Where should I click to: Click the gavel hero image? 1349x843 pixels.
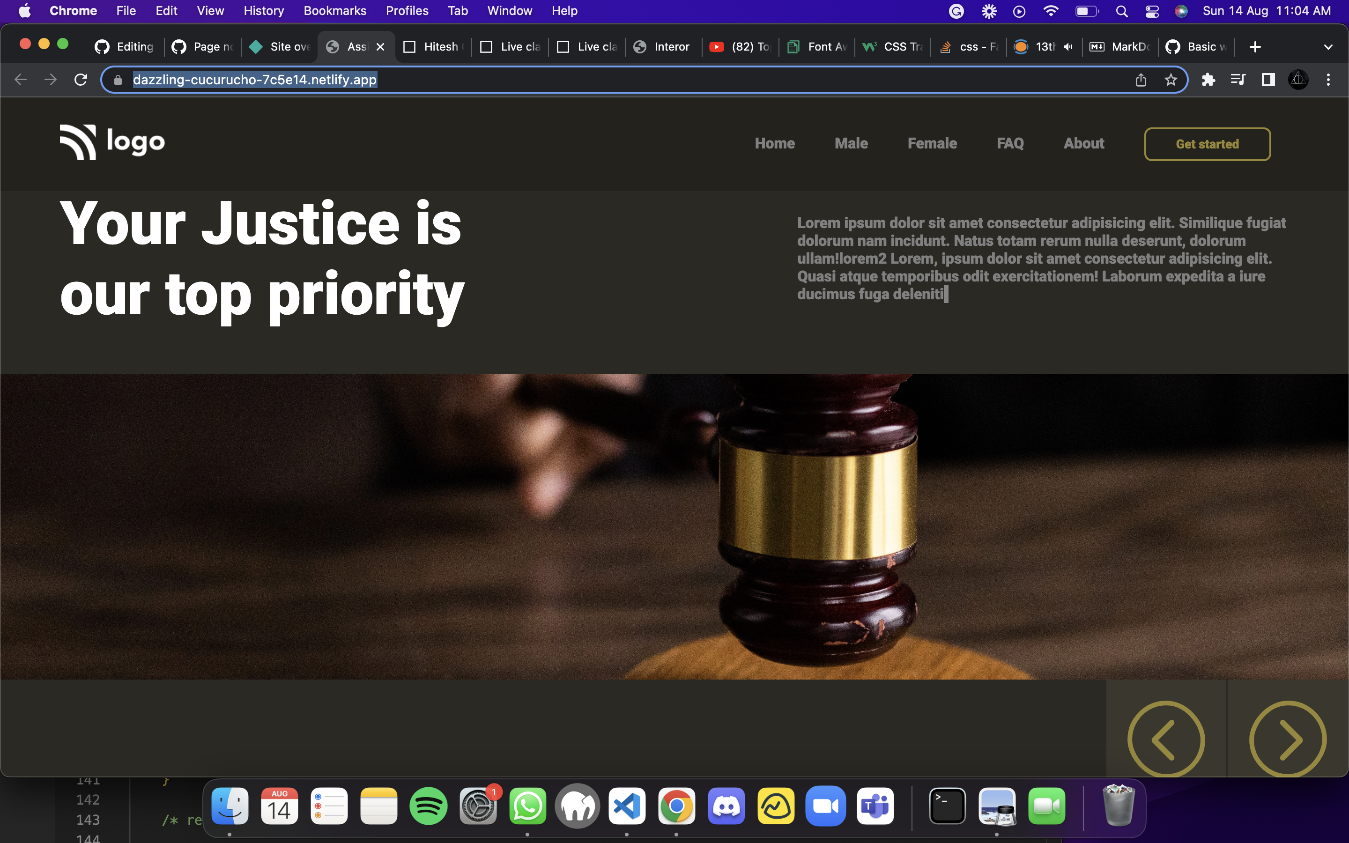point(674,526)
